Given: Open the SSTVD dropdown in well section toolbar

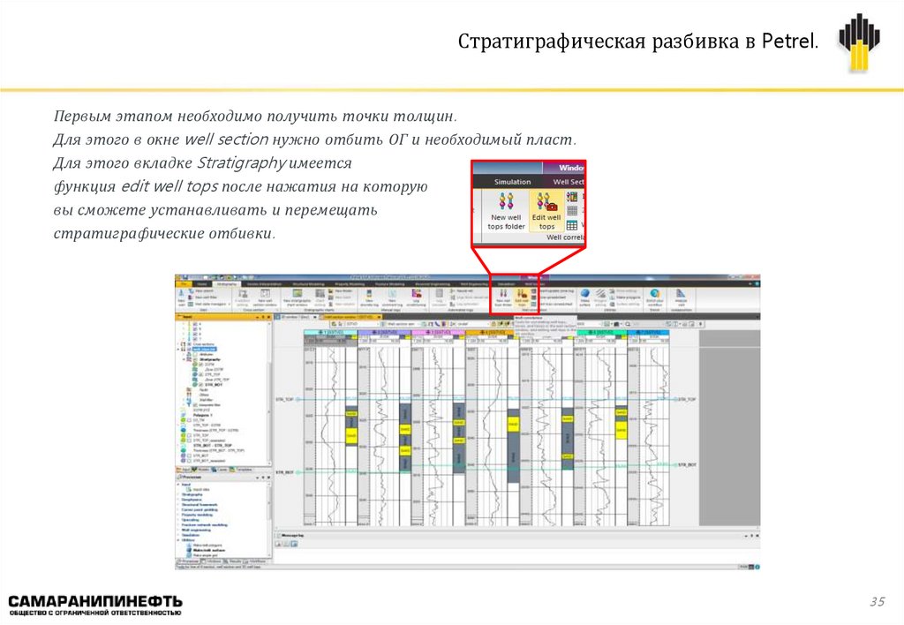Looking at the screenshot, I should click(x=378, y=324).
